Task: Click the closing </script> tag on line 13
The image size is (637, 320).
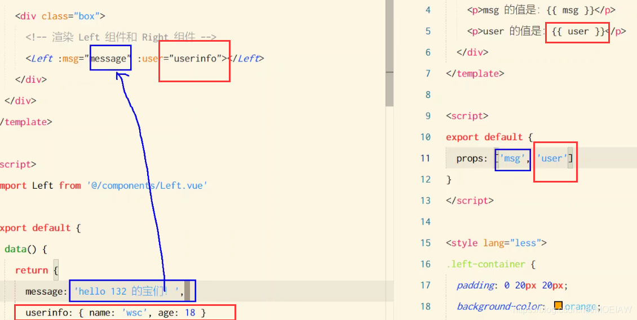Action: [470, 200]
